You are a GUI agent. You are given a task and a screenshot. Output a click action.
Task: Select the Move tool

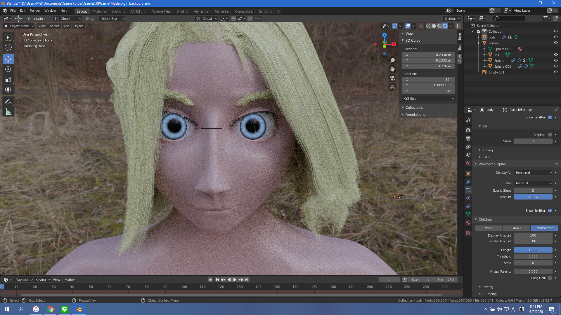click(8, 59)
